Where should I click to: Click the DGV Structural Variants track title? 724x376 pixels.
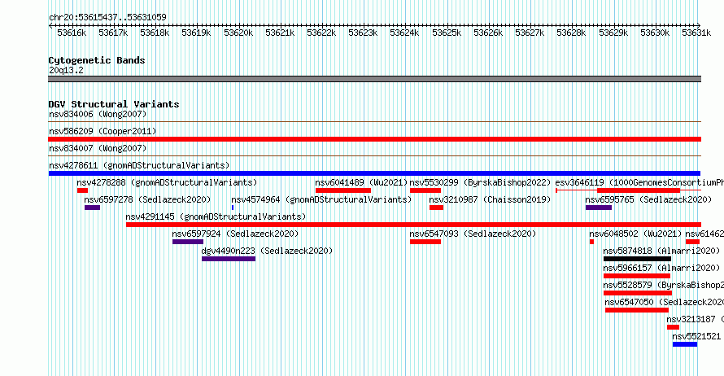pos(114,104)
